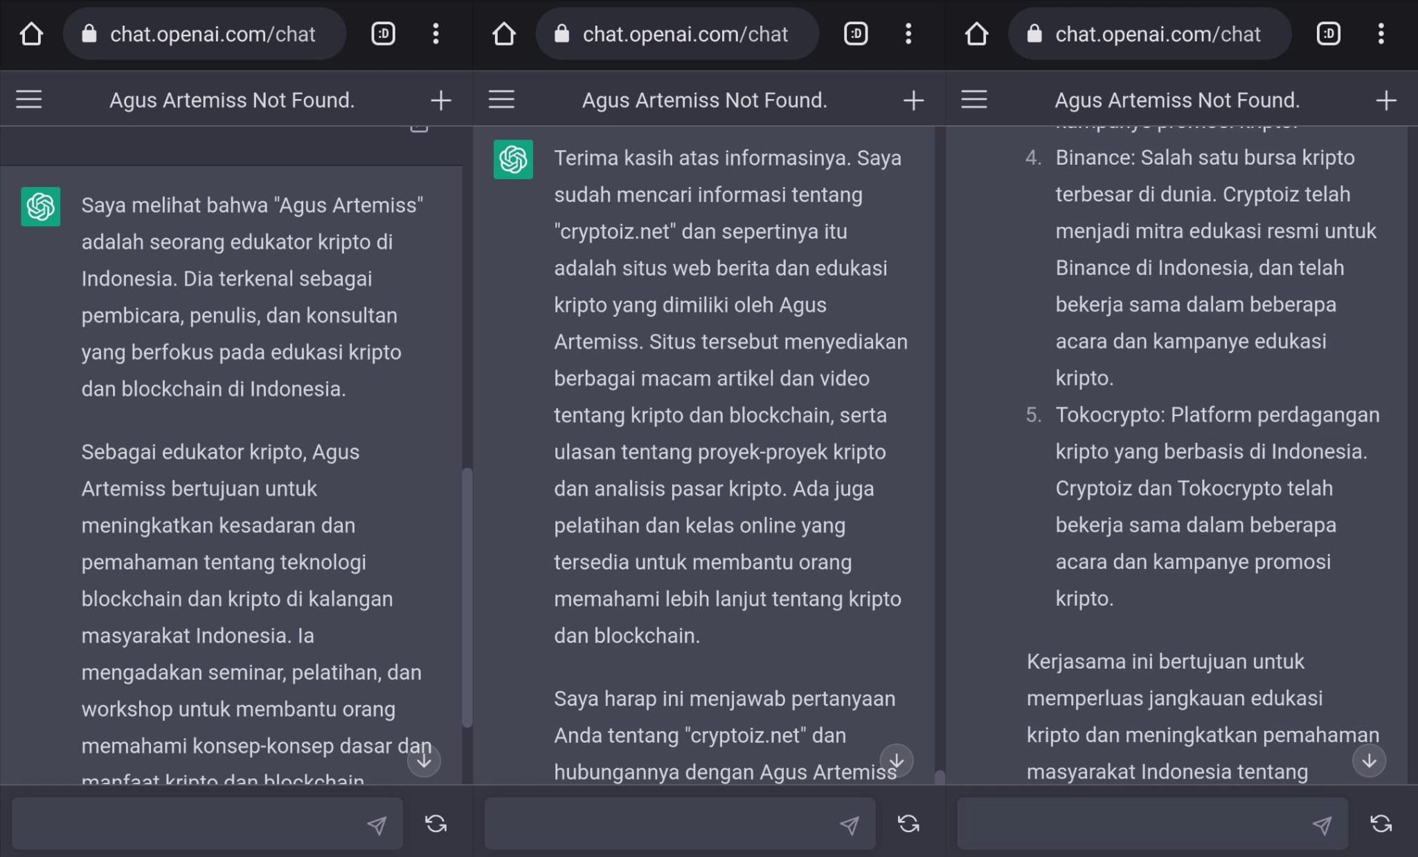The image size is (1418, 857).
Task: Regenerate the response in the left chat
Action: 436,824
